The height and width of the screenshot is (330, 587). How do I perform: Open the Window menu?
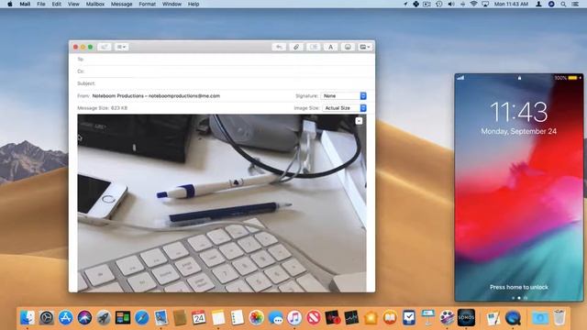pyautogui.click(x=172, y=4)
